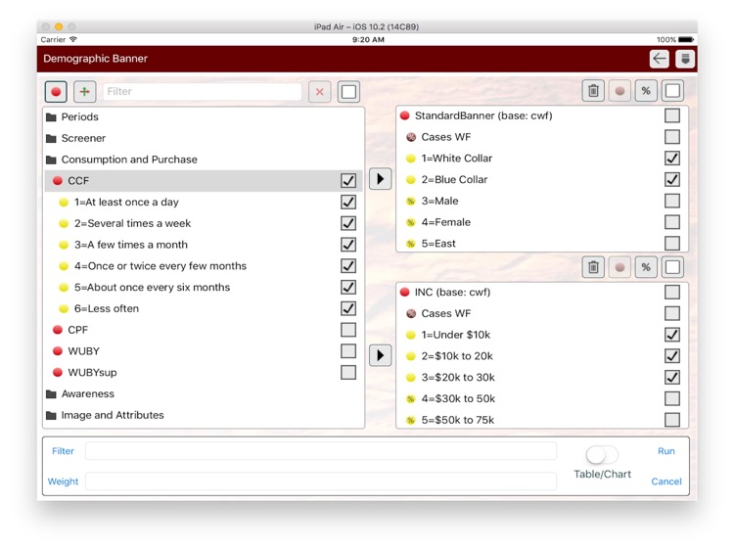Click red dot beside StandardBanner title
The image size is (734, 550).
405,115
